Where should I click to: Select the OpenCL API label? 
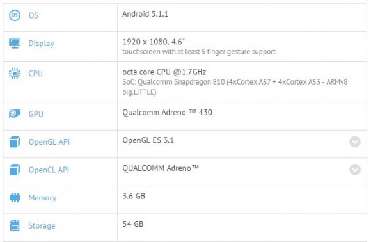49,170
